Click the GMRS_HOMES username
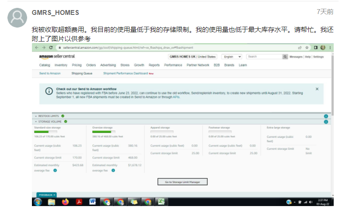 pos(56,13)
